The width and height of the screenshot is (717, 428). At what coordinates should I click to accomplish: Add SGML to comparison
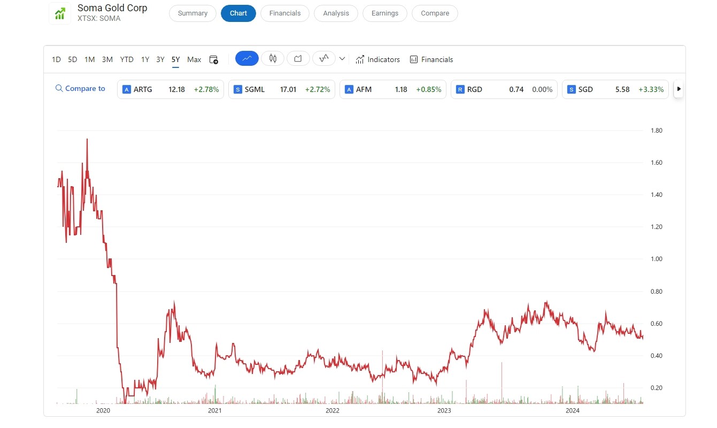282,89
